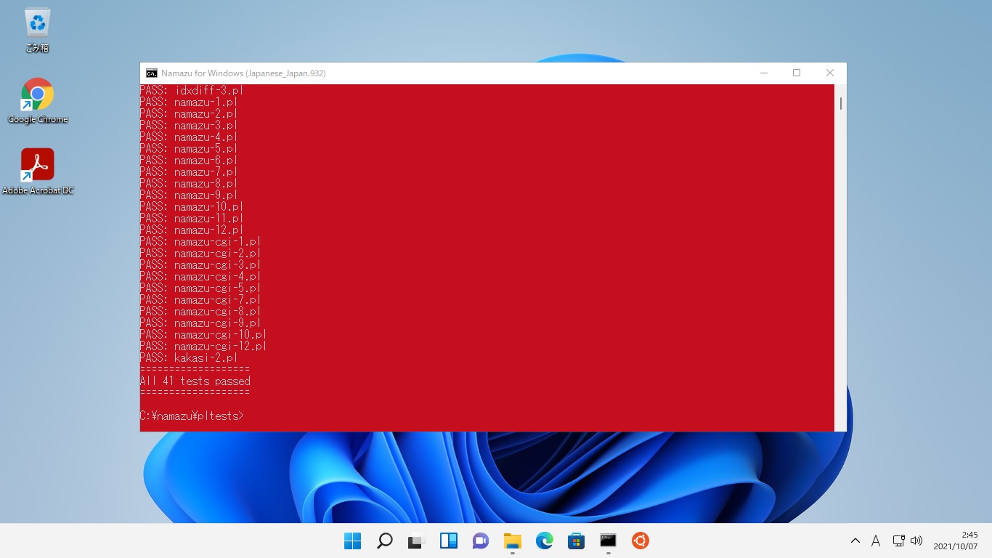Open Task View on the taskbar

coord(415,541)
